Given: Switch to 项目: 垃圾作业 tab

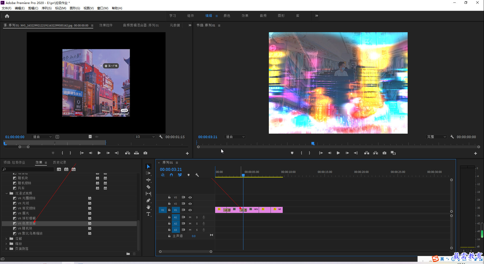Looking at the screenshot, I should 14,162.
